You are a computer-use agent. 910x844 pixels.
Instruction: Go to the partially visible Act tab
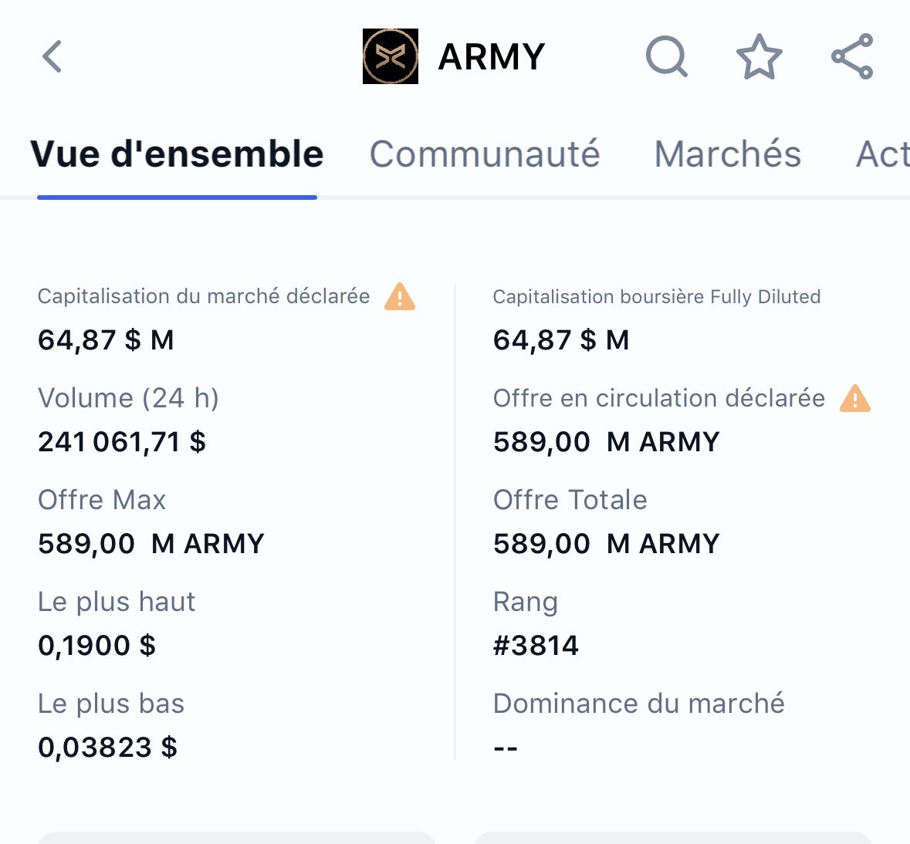883,154
